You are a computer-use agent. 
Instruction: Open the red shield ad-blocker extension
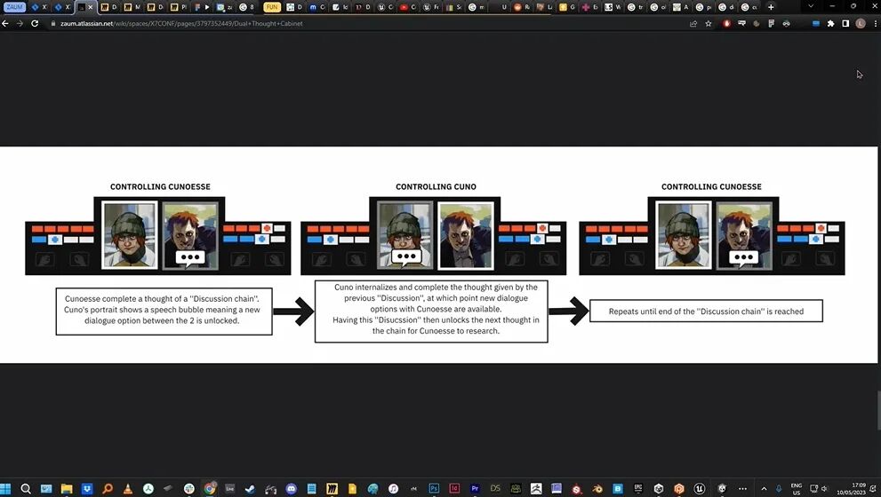click(727, 24)
